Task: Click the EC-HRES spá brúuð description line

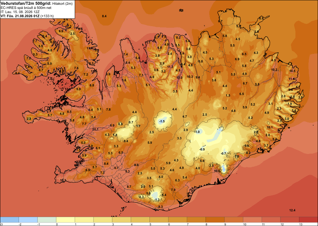Action: pos(26,8)
